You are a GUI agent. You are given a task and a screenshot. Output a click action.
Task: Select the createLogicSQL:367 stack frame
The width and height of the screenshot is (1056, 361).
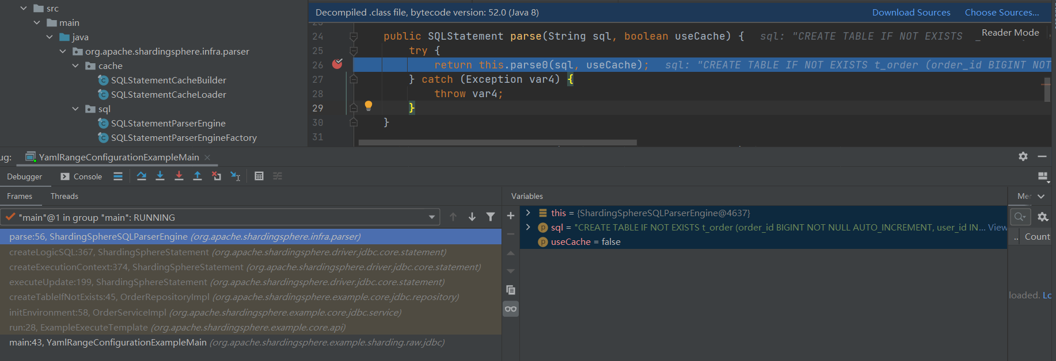click(250, 252)
